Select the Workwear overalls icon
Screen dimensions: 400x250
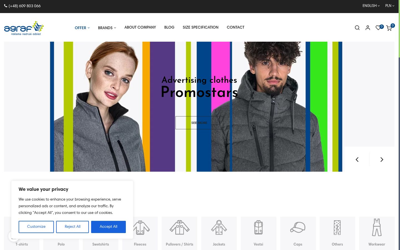377,227
